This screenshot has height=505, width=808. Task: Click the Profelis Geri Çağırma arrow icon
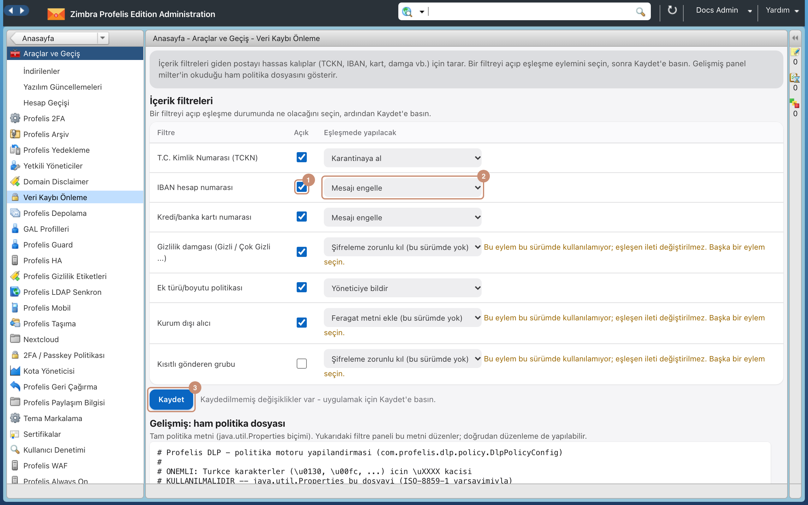click(x=15, y=386)
